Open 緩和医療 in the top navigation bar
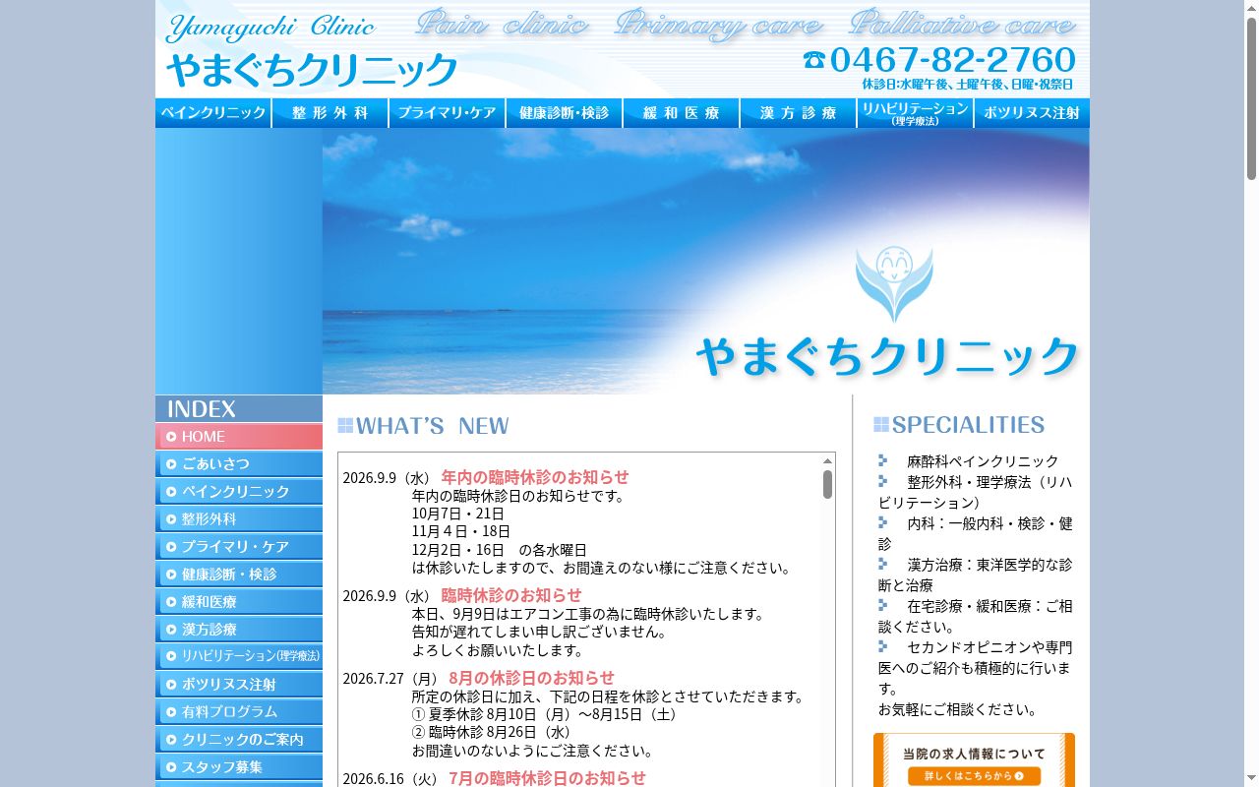Screen dimensions: 1259x787 click(x=682, y=113)
